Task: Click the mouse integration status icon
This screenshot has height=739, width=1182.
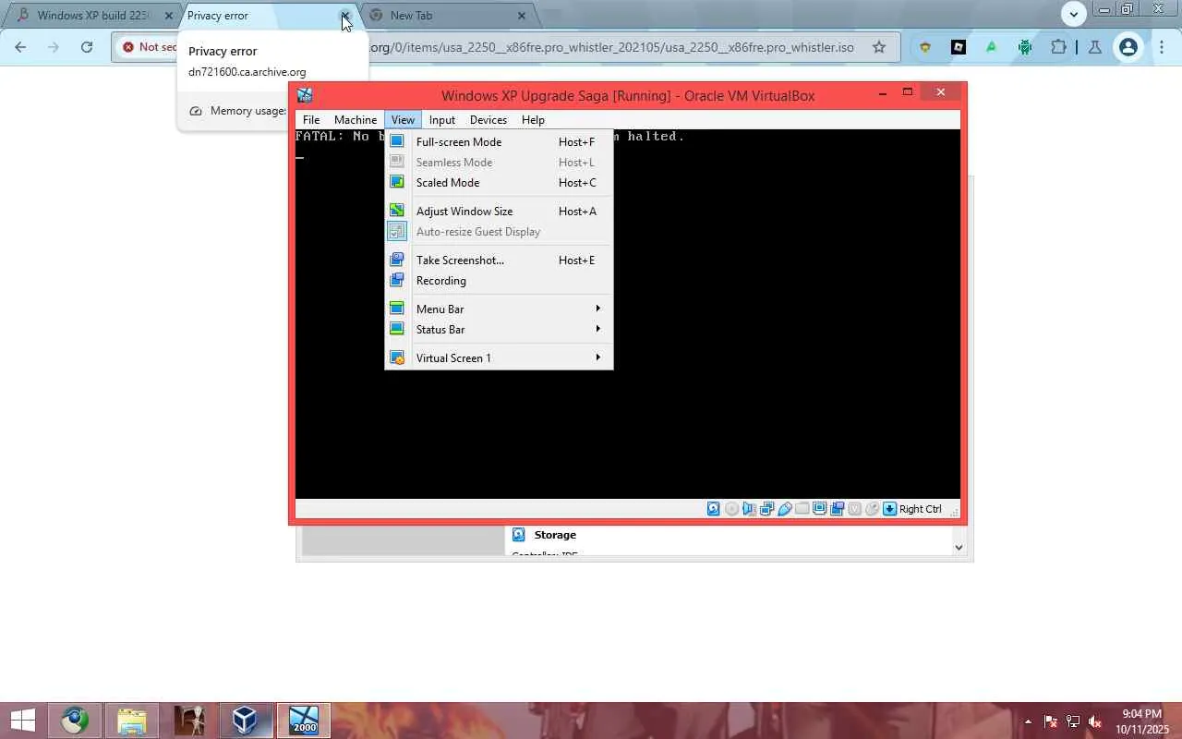Action: [872, 509]
